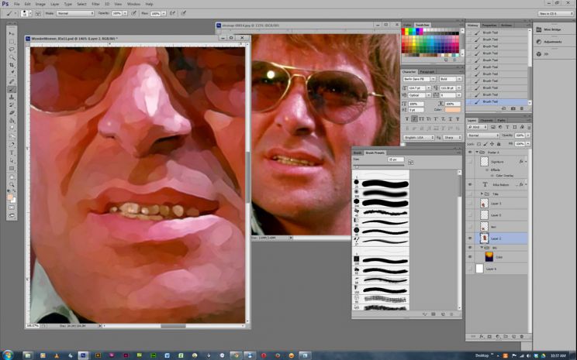
Task: Select the Lasso tool
Action: tap(12, 49)
